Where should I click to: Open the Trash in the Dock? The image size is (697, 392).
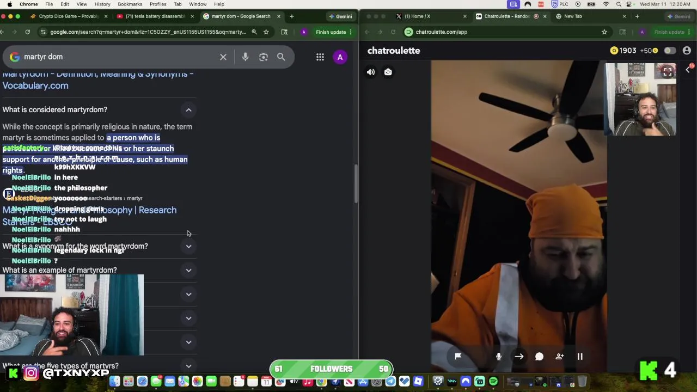tap(582, 382)
